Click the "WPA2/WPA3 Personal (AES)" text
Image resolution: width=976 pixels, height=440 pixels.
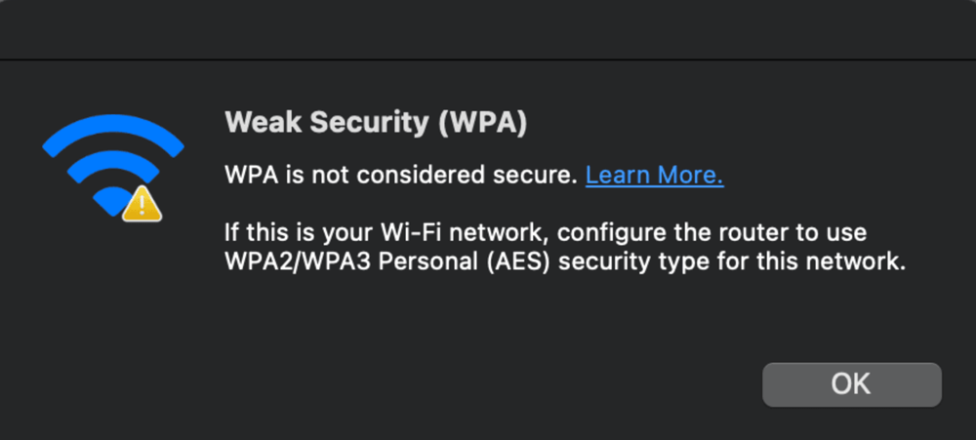click(404, 261)
